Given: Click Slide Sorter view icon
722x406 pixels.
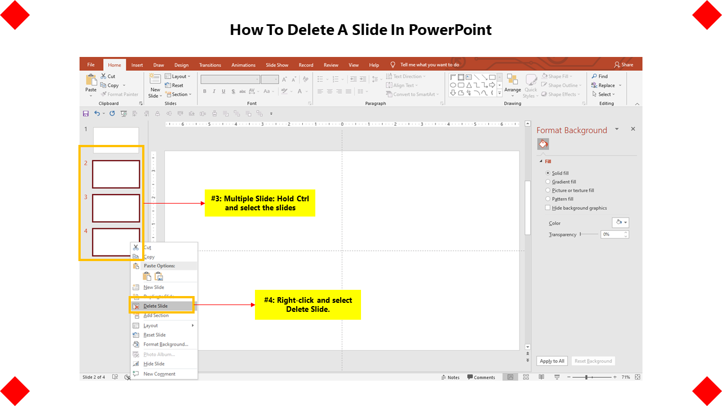Looking at the screenshot, I should point(526,377).
